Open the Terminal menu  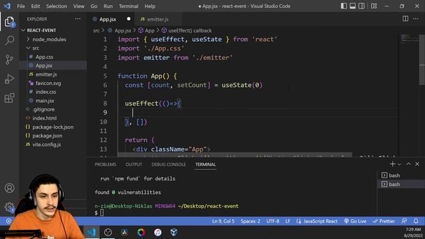(128, 6)
